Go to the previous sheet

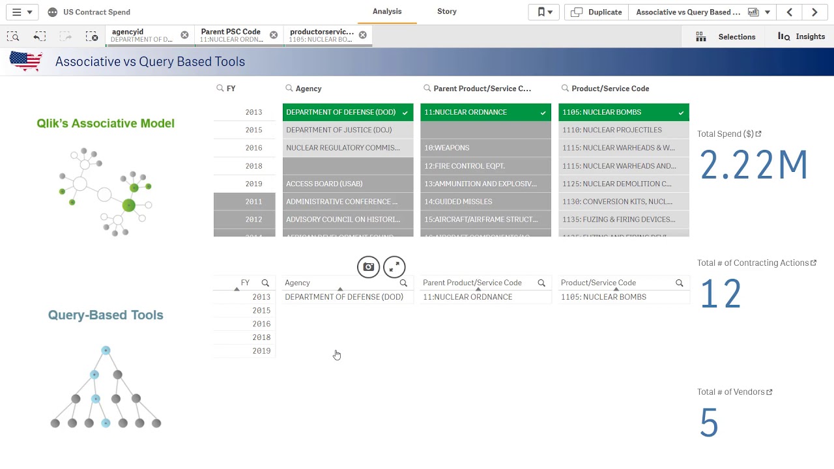click(790, 12)
